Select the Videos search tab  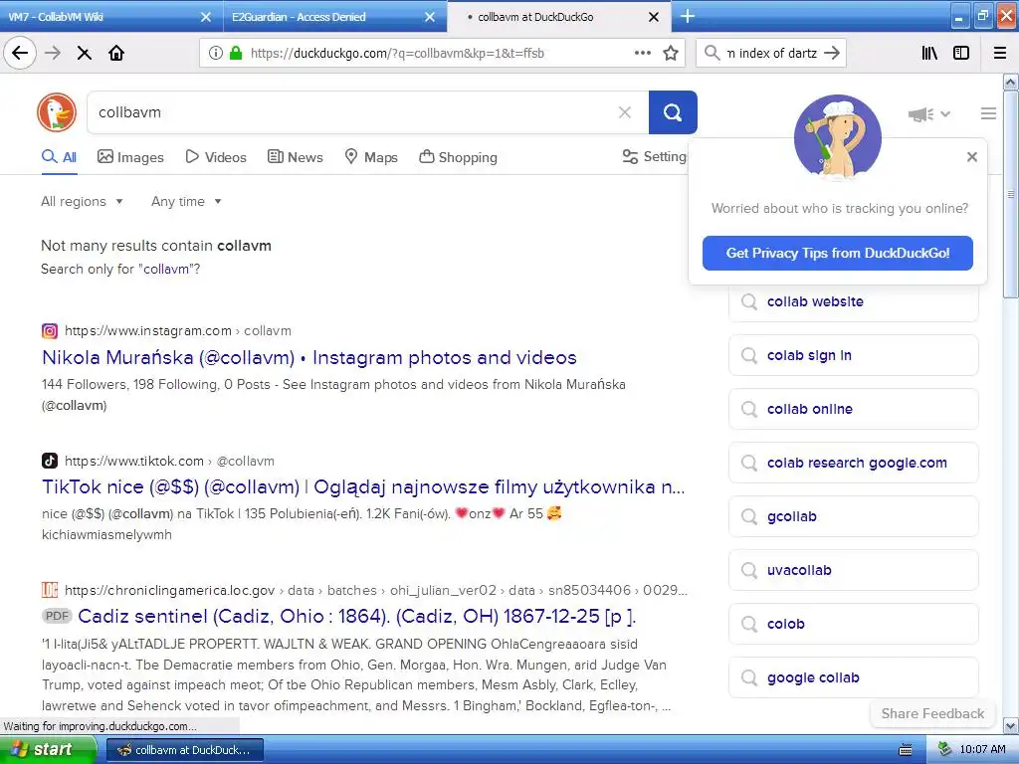[216, 157]
